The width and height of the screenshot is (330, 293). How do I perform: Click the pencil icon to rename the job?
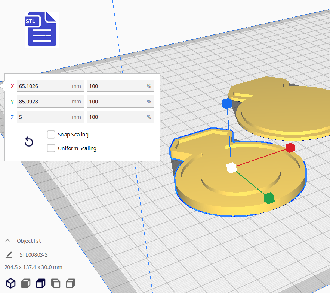[x=9, y=255]
